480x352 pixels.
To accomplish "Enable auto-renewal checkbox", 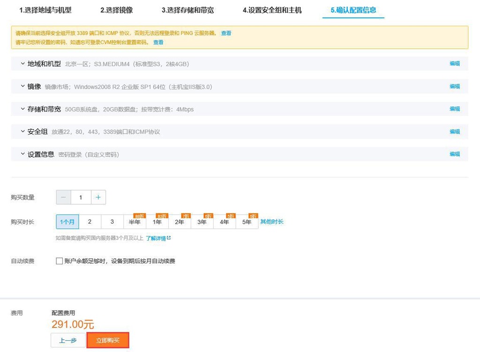I will pyautogui.click(x=59, y=261).
